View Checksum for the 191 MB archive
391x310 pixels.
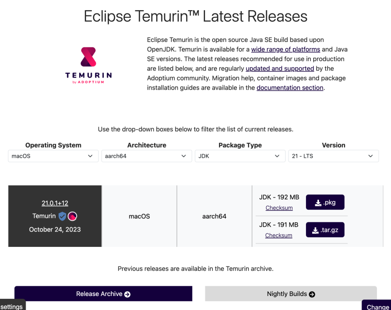[x=278, y=235]
